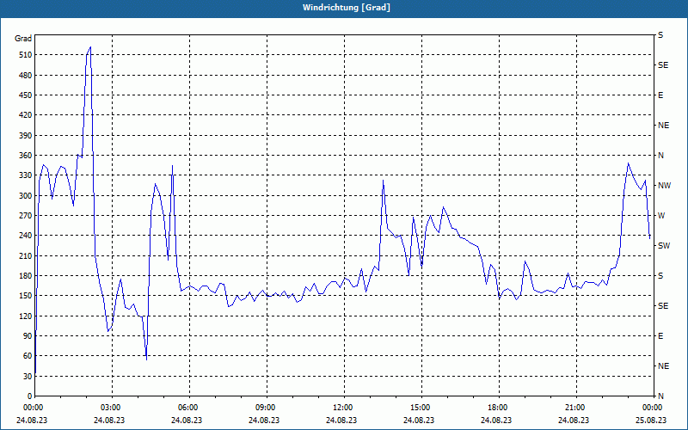Click the 'NE' compass label near 390 line
The width and height of the screenshot is (688, 430).
(x=663, y=126)
